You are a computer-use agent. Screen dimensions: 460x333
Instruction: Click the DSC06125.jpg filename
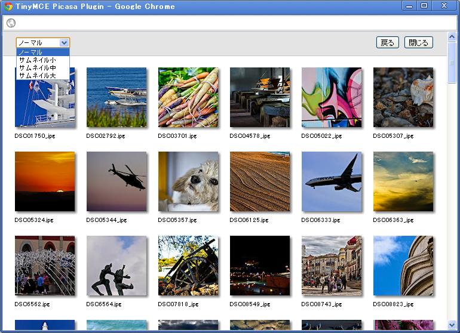[249, 220]
